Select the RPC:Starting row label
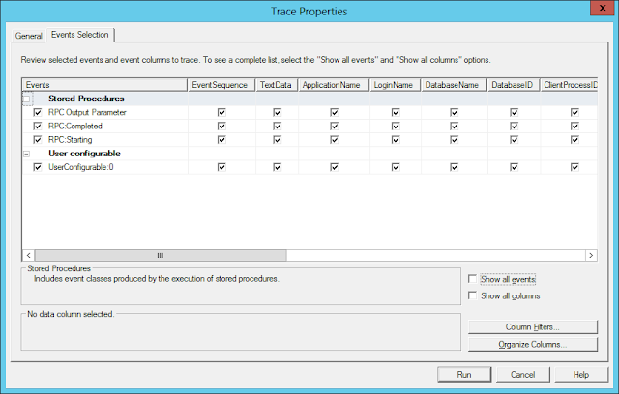 [x=71, y=140]
